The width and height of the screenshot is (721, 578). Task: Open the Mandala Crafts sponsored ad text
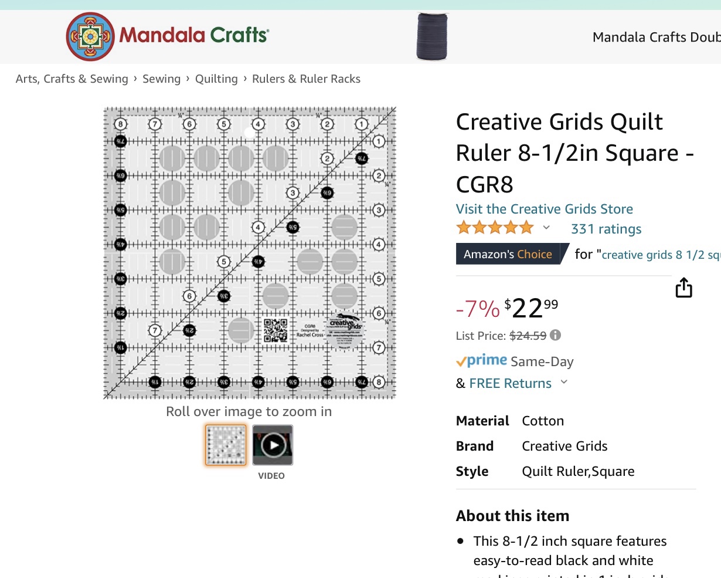coord(656,37)
